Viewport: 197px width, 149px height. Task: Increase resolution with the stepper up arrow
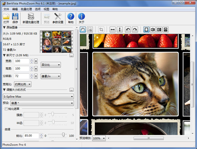pyautogui.click(x=32, y=75)
